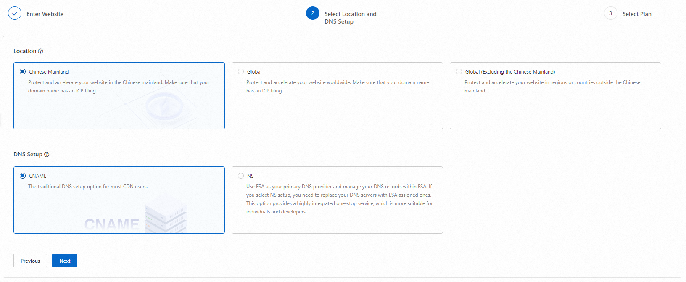The width and height of the screenshot is (686, 282).
Task: Select the Chinese Mainland radio button
Action: click(x=23, y=71)
